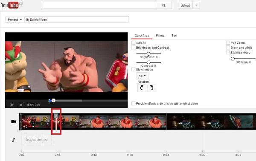Enable the Pan Zoom checkbox

[228, 42]
